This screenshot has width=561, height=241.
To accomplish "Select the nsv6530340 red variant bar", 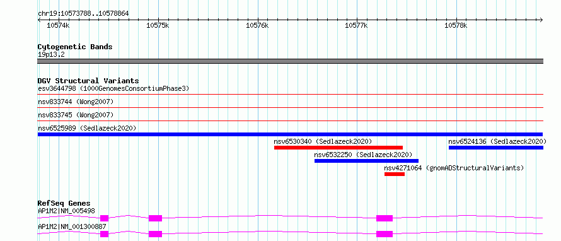I will [338, 148].
